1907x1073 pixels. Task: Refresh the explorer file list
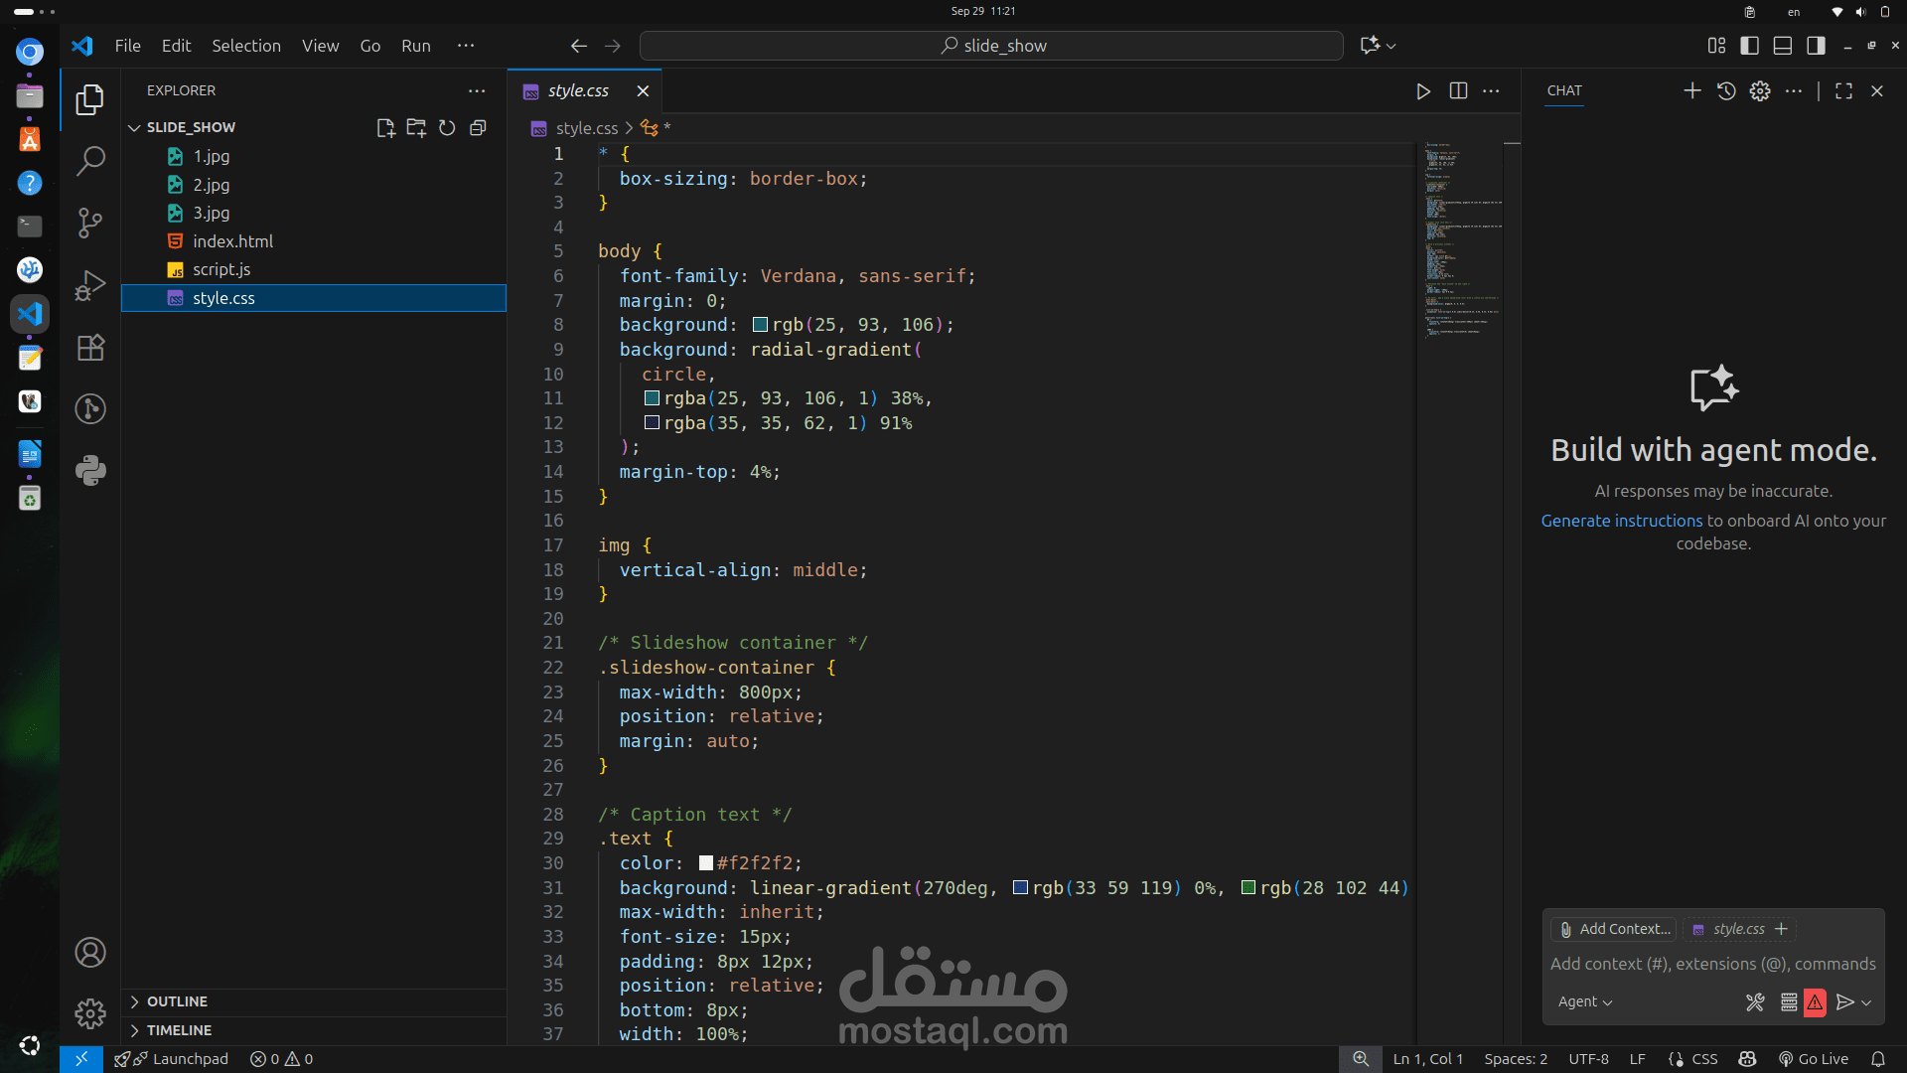447,128
